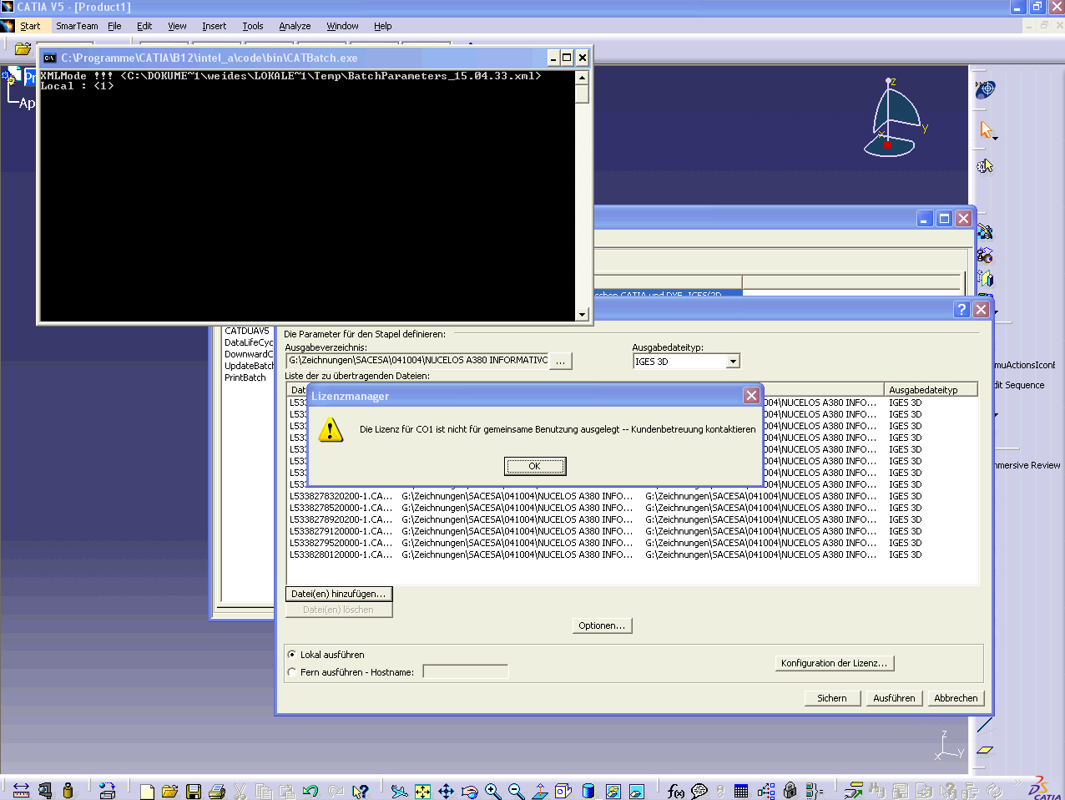
Task: Click into the Hostname input field
Action: pyautogui.click(x=465, y=671)
